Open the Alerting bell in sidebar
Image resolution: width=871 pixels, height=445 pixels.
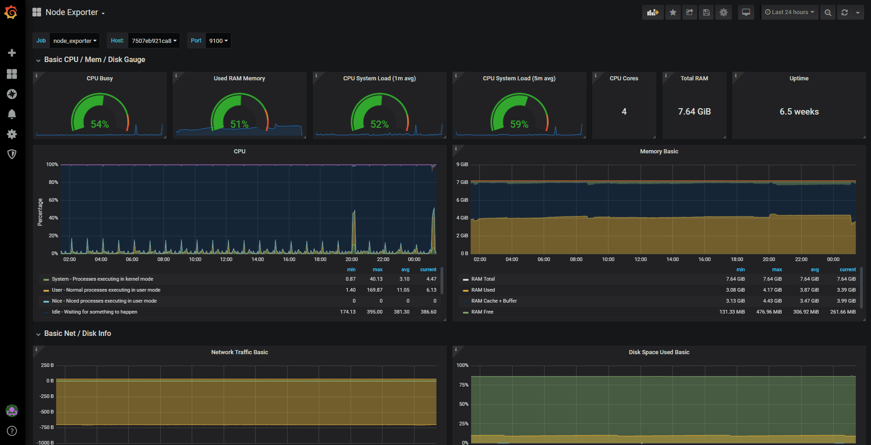pyautogui.click(x=12, y=114)
